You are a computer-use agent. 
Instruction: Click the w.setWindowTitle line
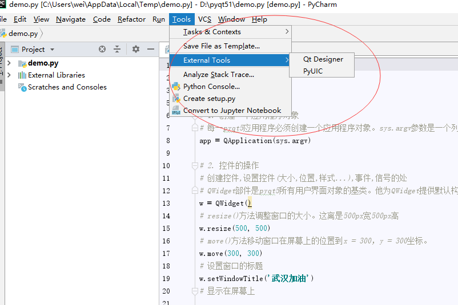[x=256, y=278]
